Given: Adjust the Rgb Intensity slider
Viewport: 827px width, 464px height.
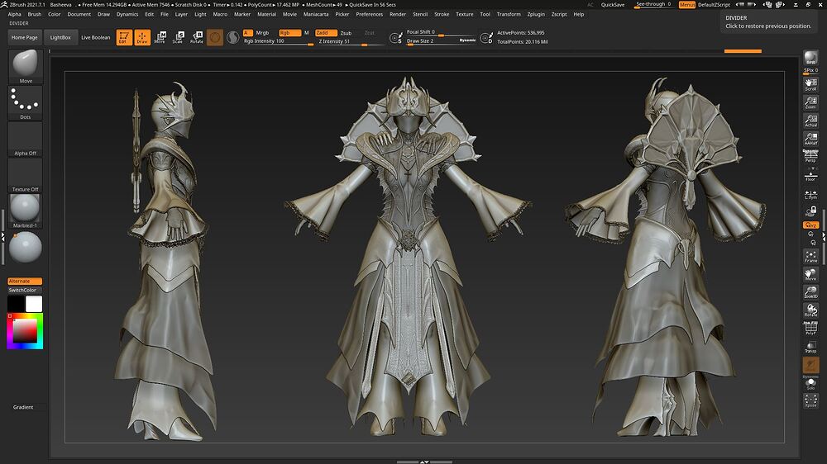Looking at the screenshot, I should click(x=279, y=41).
